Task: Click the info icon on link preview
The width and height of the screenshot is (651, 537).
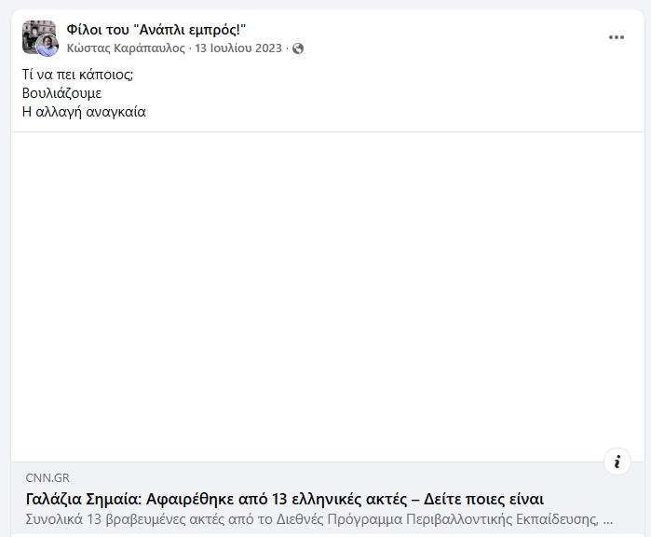Action: tap(617, 461)
